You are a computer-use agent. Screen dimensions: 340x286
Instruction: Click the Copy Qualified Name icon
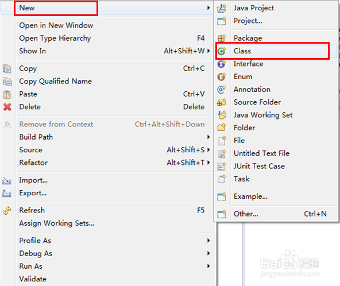7,82
